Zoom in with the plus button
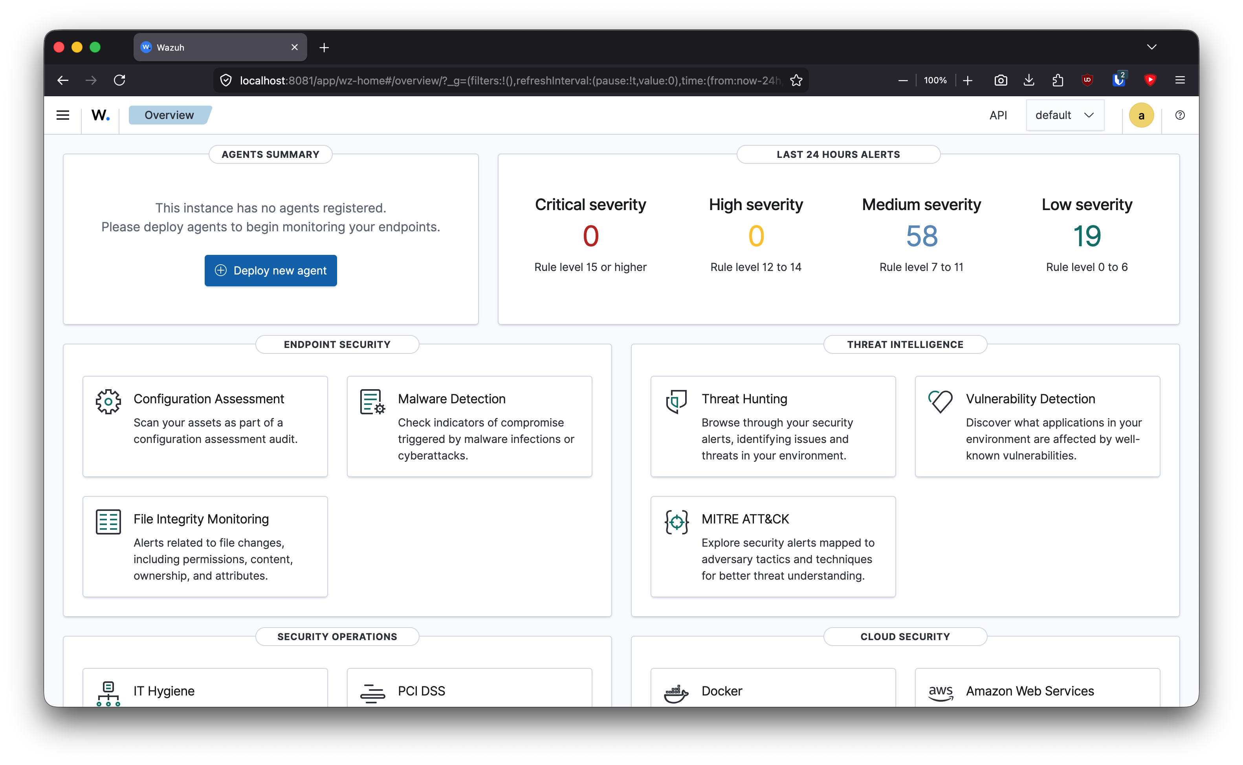Screen dimensions: 1243x765 tap(968, 80)
